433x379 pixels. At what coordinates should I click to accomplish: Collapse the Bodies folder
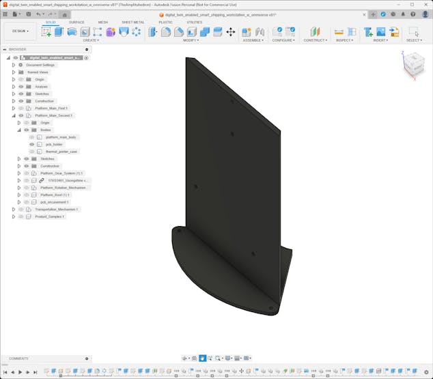point(19,130)
